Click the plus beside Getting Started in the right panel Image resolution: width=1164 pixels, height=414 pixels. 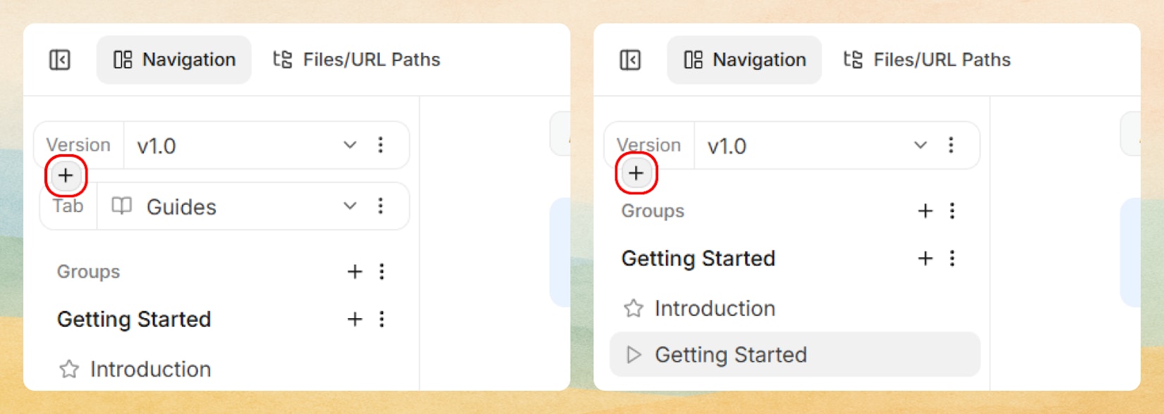926,258
